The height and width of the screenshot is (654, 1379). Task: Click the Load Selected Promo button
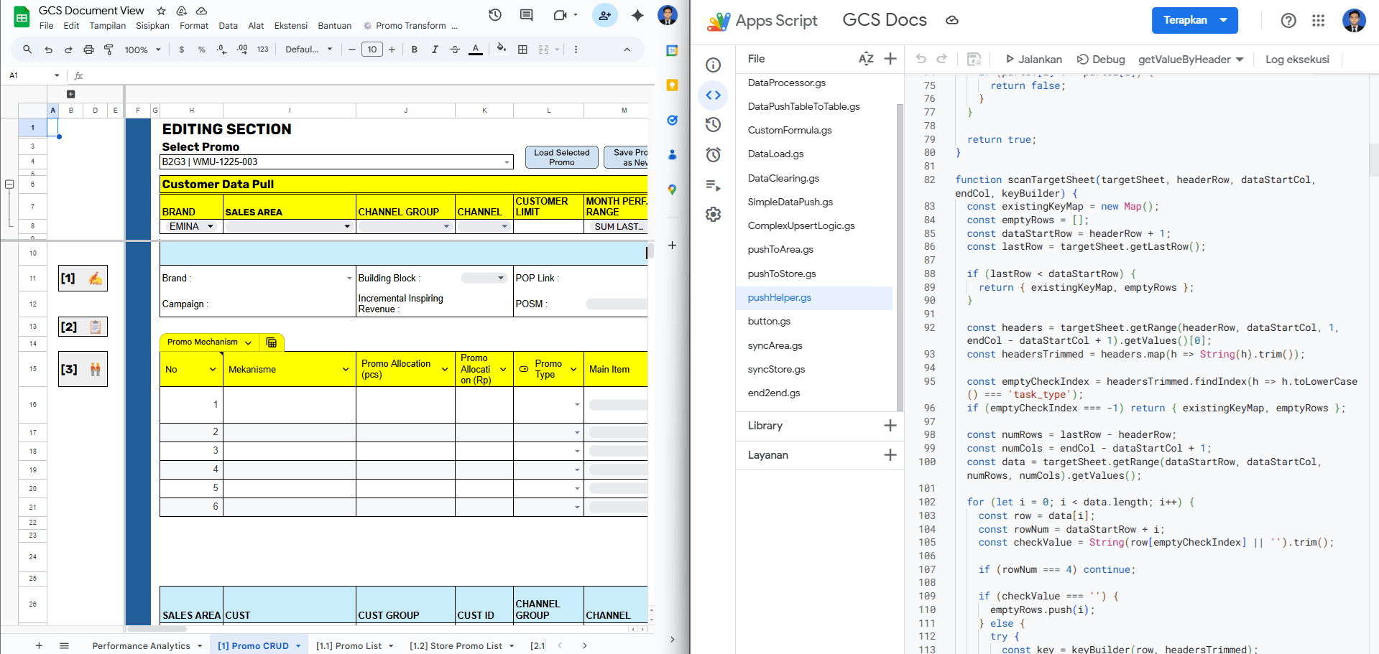[561, 157]
